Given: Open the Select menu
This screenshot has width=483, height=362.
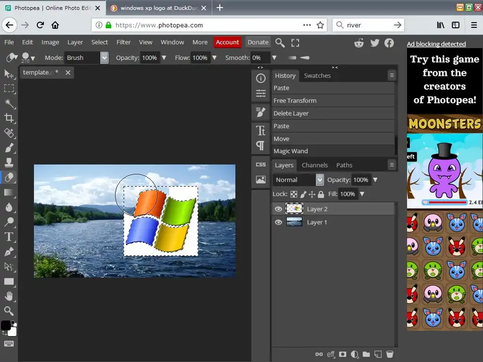Looking at the screenshot, I should click(100, 42).
